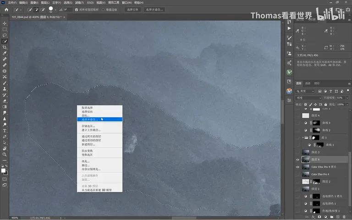The width and height of the screenshot is (352, 220).
Task: Switch to the 通道 tab
Action: [x=308, y=83]
